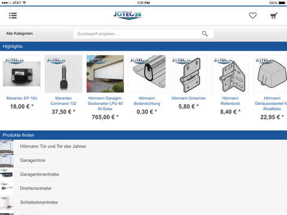
Task: Select the Drehtorantriebe category icon
Action: [x=7, y=188]
